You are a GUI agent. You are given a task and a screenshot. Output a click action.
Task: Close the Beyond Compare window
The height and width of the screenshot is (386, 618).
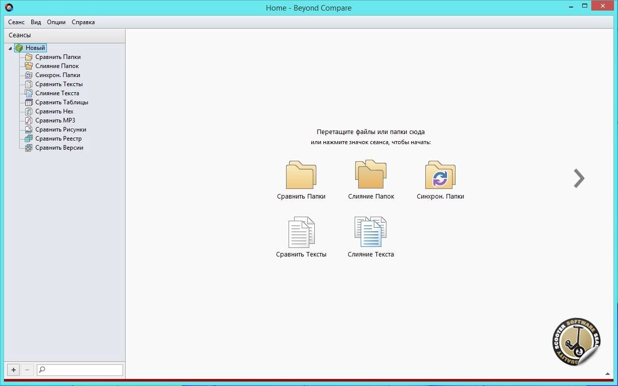603,7
